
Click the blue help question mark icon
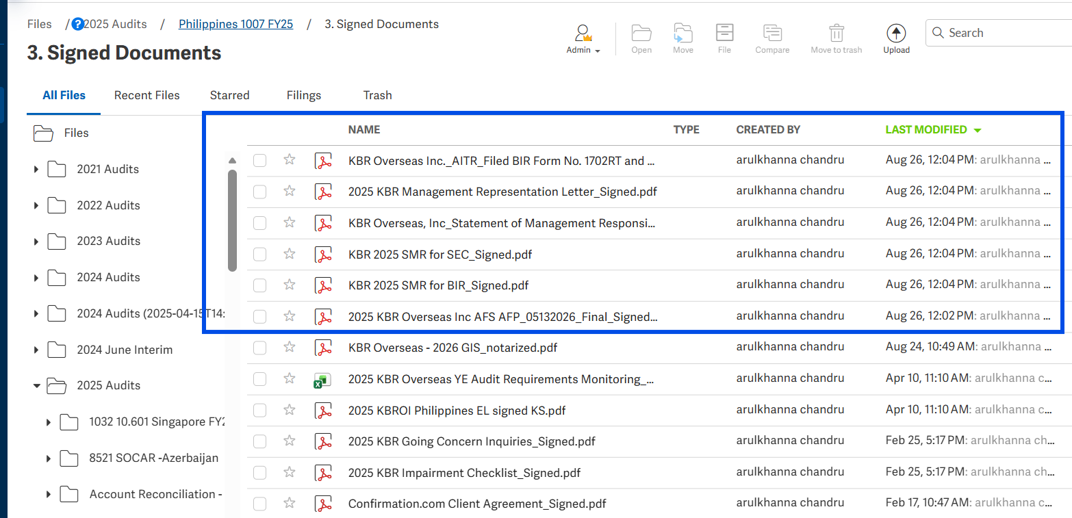pos(77,25)
